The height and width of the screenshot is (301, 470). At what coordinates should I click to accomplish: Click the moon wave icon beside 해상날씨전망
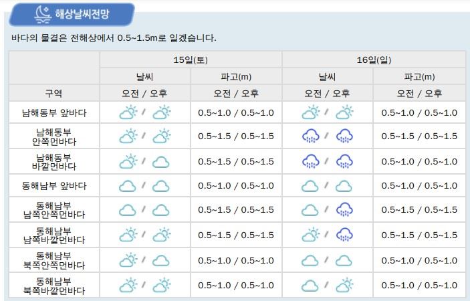(43, 13)
